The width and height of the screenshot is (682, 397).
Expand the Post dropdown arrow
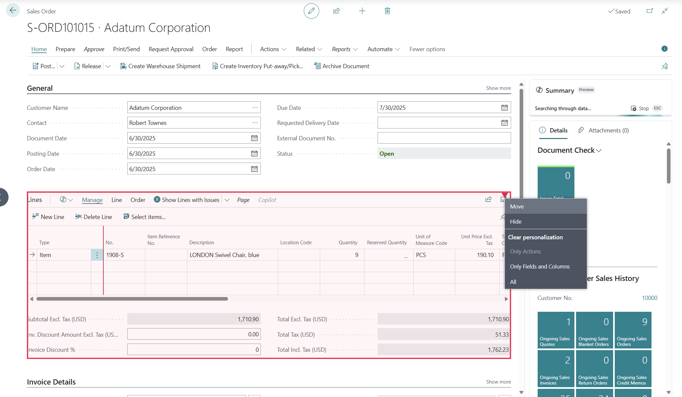point(62,66)
